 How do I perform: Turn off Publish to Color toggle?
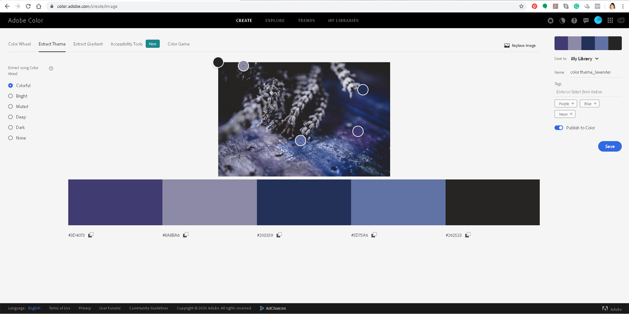click(559, 128)
